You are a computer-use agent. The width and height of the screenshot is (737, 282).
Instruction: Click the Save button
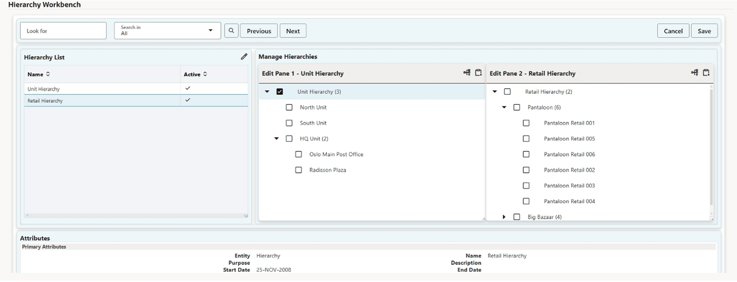tap(704, 31)
